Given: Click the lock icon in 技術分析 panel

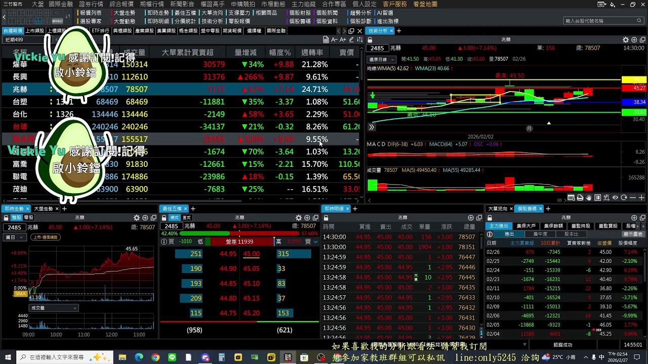Looking at the screenshot, I should [x=370, y=40].
